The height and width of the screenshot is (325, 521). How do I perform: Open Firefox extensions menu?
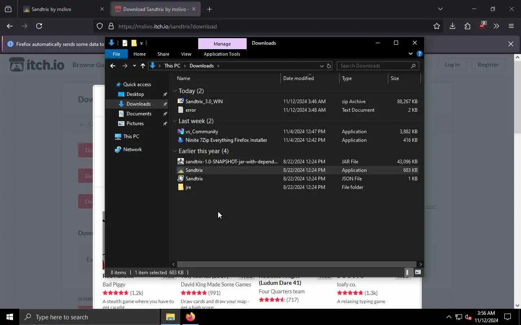click(467, 26)
